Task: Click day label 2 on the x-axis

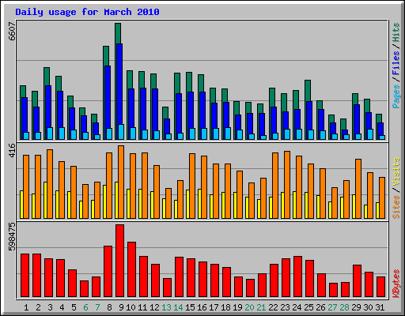Action: 38,307
